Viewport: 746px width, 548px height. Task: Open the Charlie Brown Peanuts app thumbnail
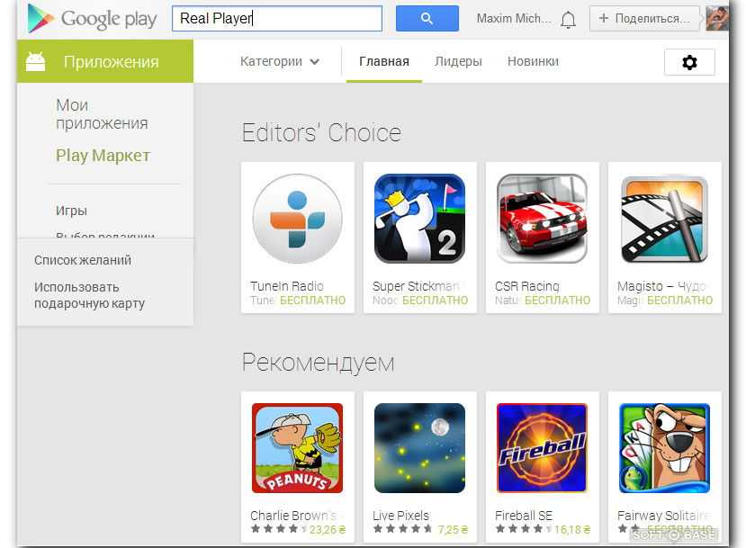tap(297, 448)
